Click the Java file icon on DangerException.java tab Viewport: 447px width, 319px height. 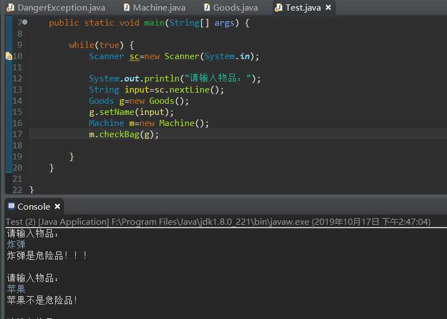(x=11, y=8)
